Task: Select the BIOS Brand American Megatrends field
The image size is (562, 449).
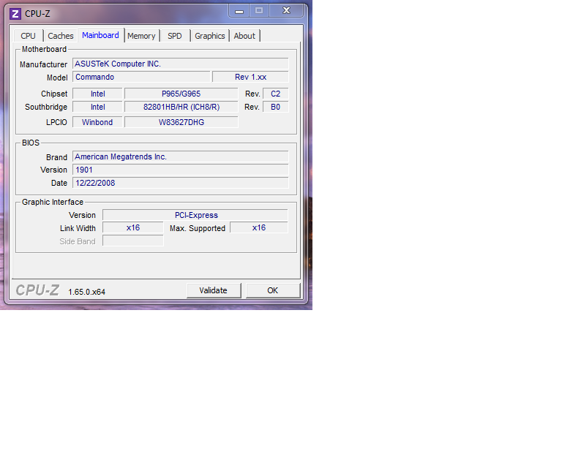Action: point(180,157)
